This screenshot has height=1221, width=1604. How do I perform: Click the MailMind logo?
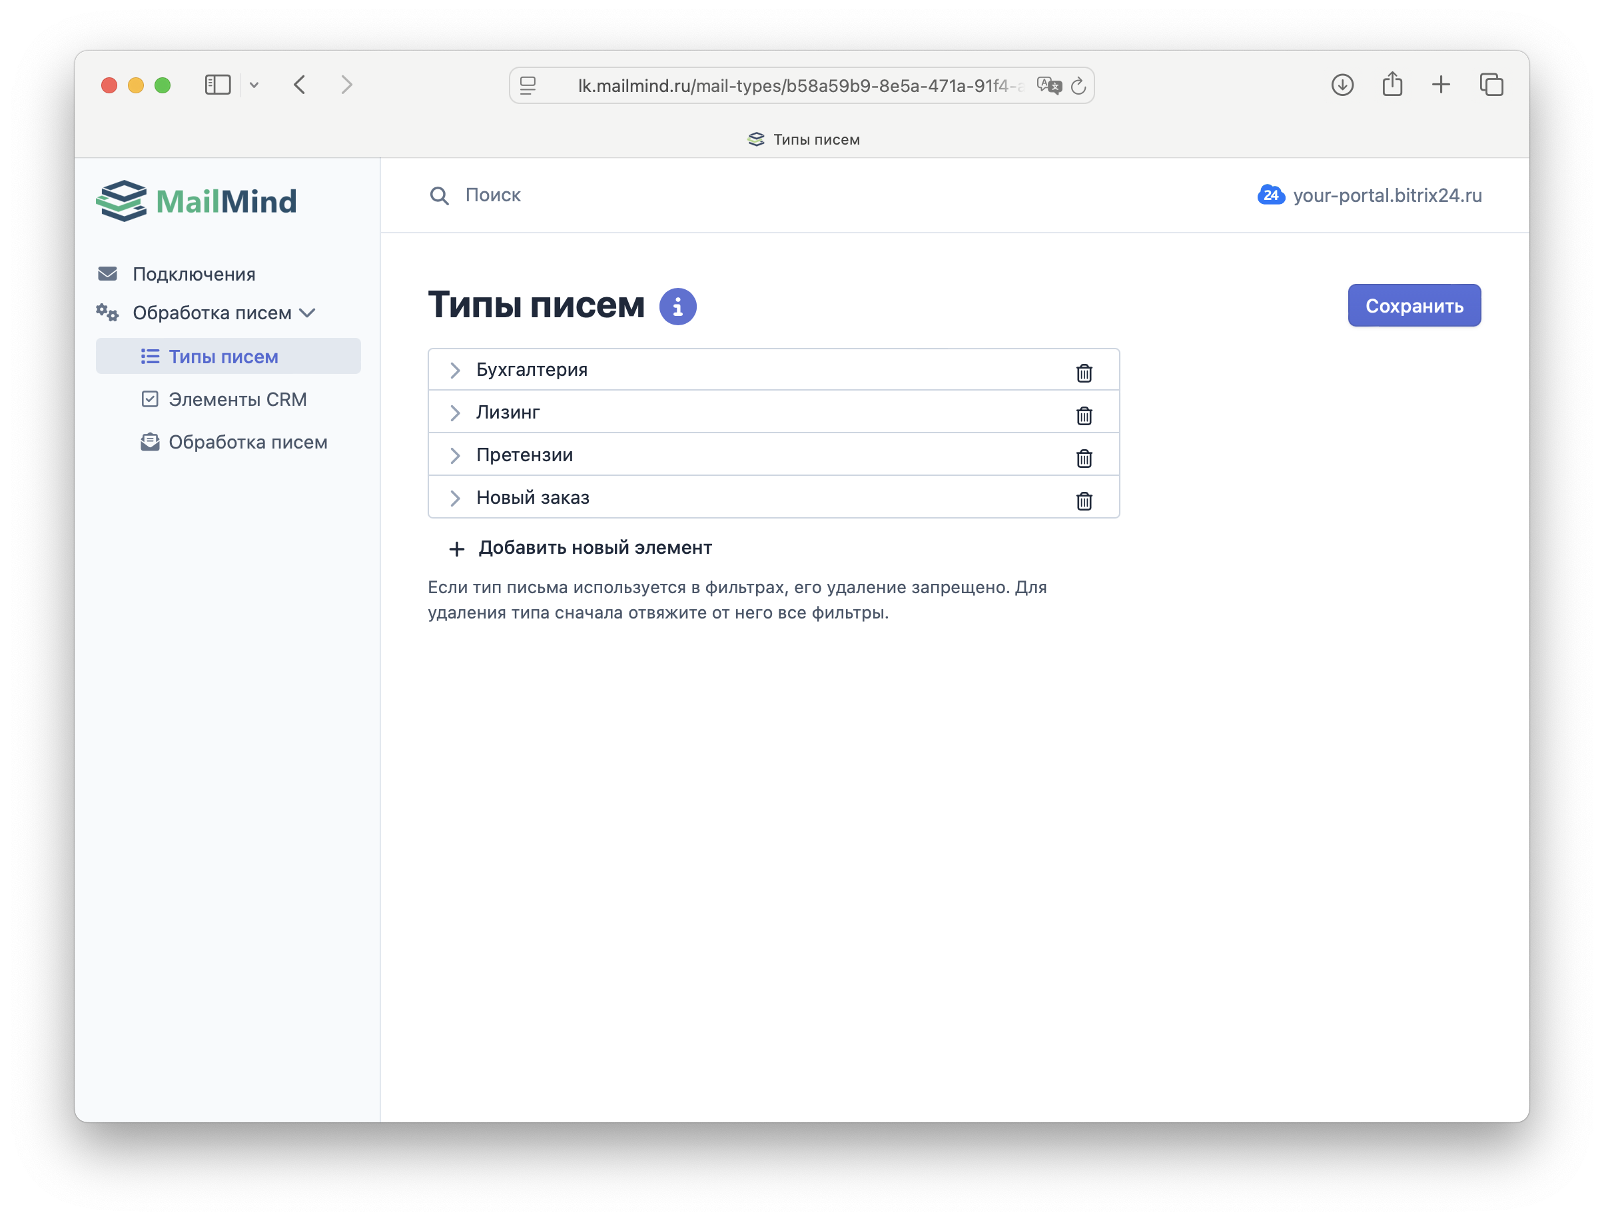tap(197, 201)
